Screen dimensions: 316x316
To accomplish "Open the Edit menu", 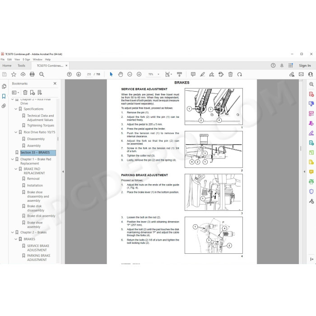I will [x=9, y=60].
